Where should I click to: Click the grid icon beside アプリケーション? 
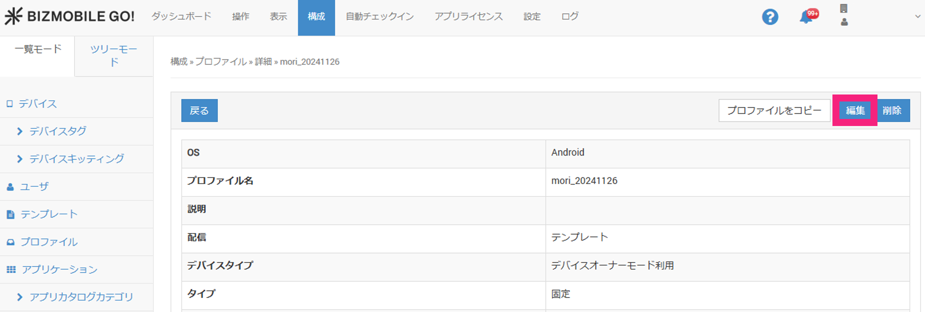pos(11,269)
